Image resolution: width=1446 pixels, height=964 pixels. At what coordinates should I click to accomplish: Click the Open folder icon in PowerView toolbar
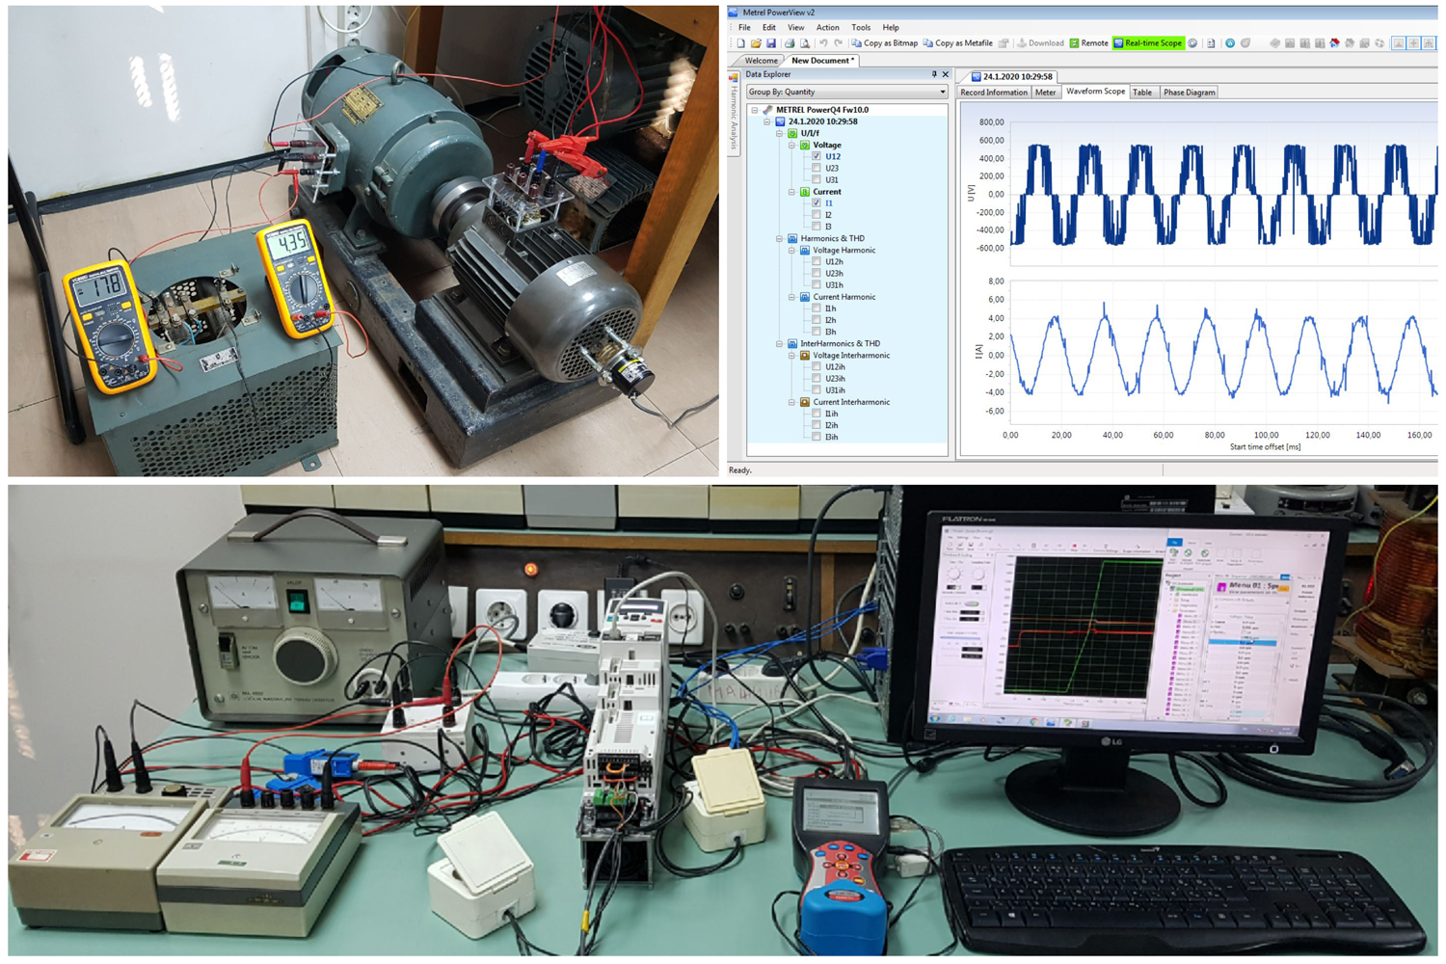pos(756,43)
